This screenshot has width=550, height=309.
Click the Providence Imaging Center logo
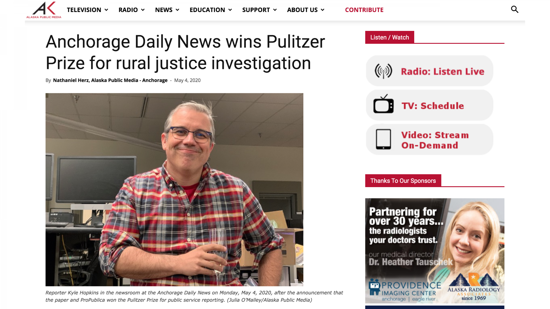click(x=405, y=291)
